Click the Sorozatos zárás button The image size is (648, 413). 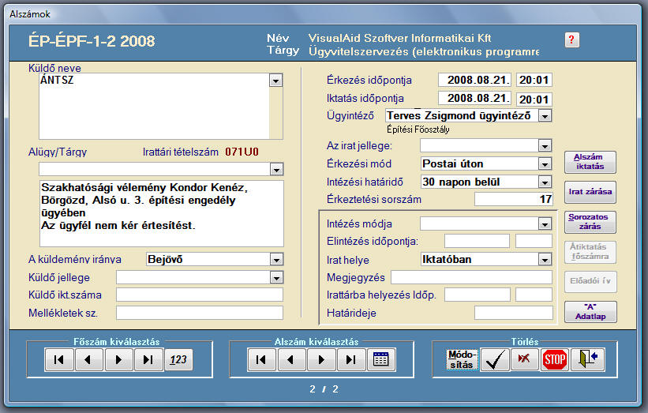pyautogui.click(x=590, y=222)
